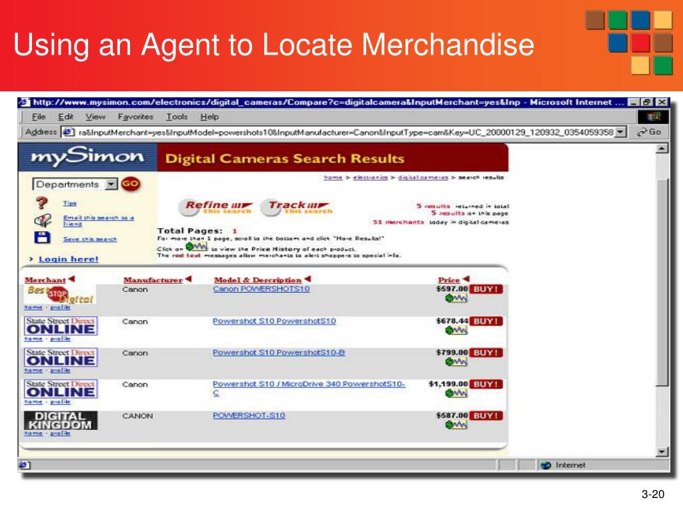Image resolution: width=683 pixels, height=512 pixels.
Task: Click the price history icon in instructions text
Action: (x=197, y=247)
